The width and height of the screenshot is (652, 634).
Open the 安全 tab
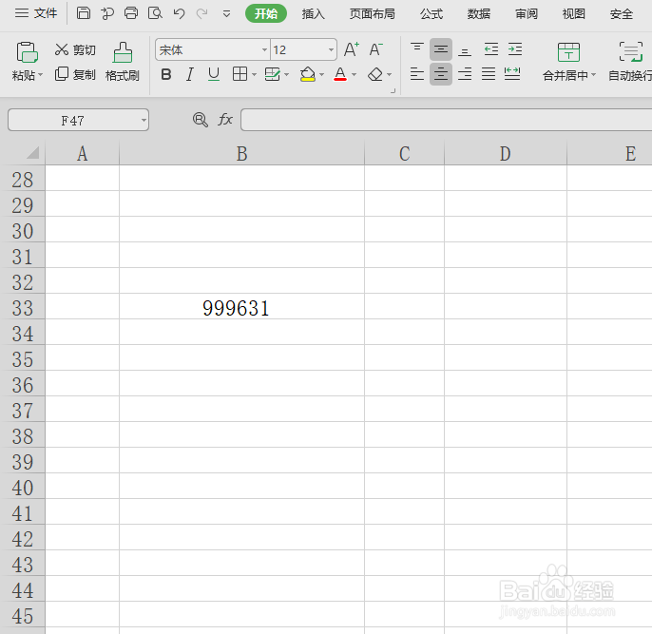[622, 13]
